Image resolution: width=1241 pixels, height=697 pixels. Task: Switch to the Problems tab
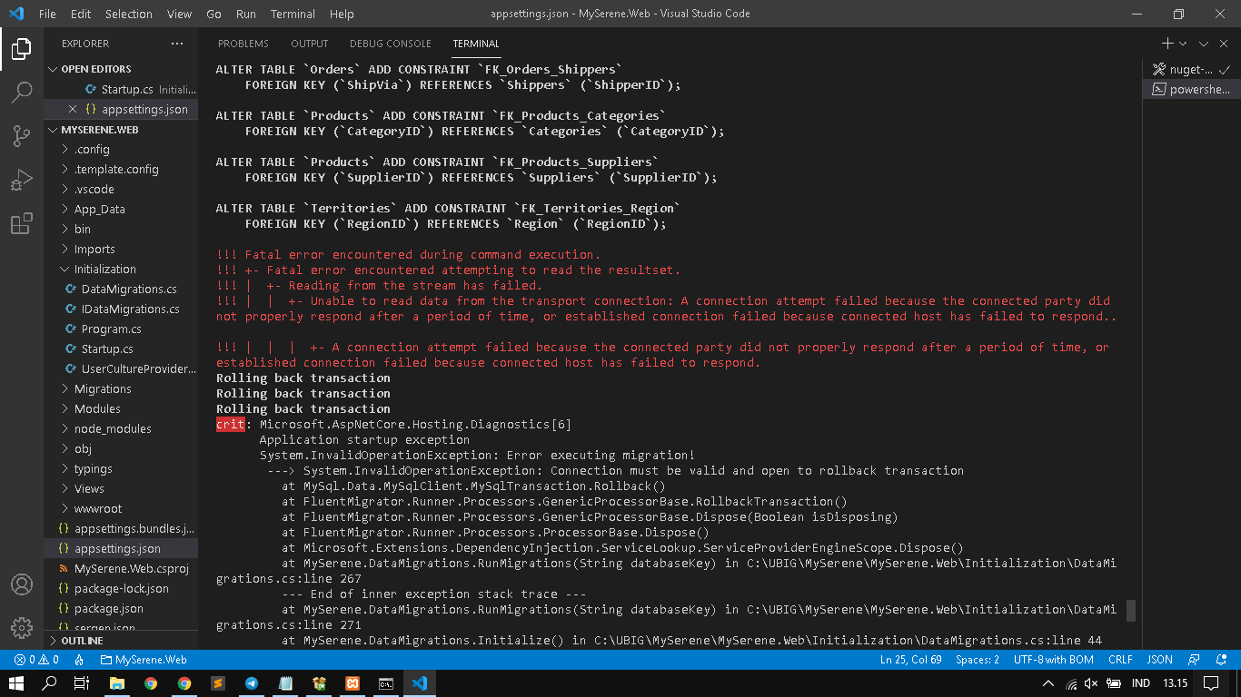(x=243, y=44)
